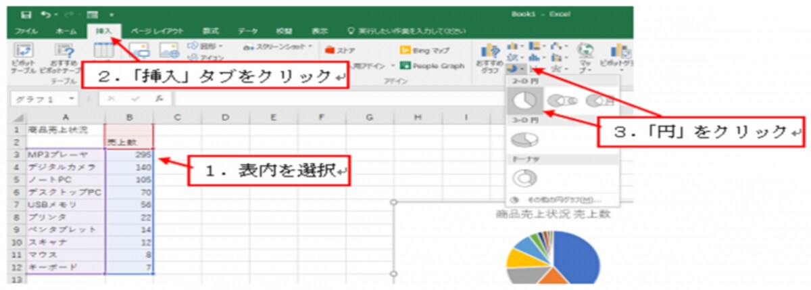Open the ファイル tab

(26, 31)
